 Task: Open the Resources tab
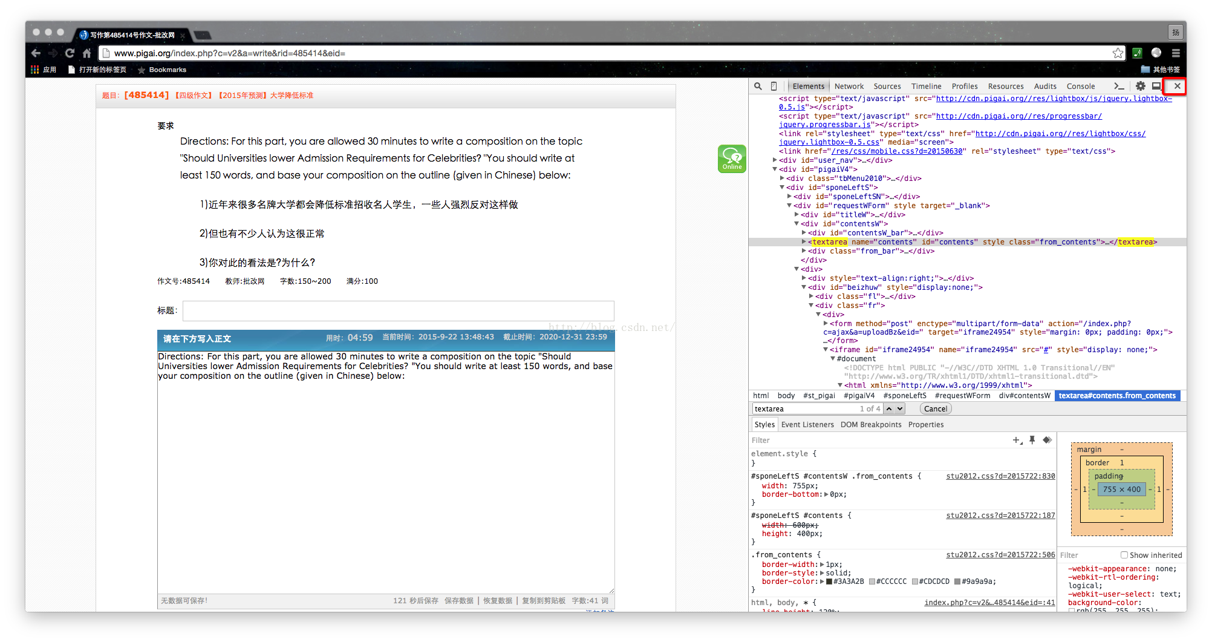tap(1006, 87)
